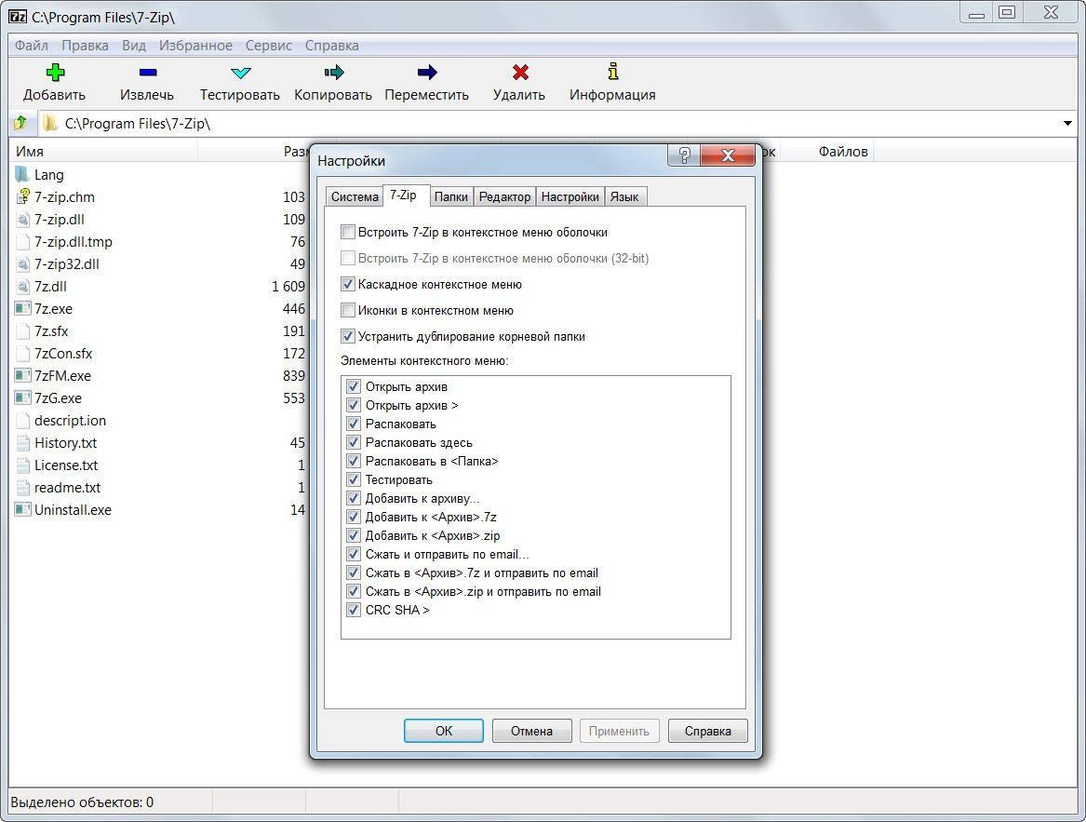The image size is (1086, 822).
Task: Enable Иконки в контекстном меню checkbox
Action: click(x=348, y=311)
